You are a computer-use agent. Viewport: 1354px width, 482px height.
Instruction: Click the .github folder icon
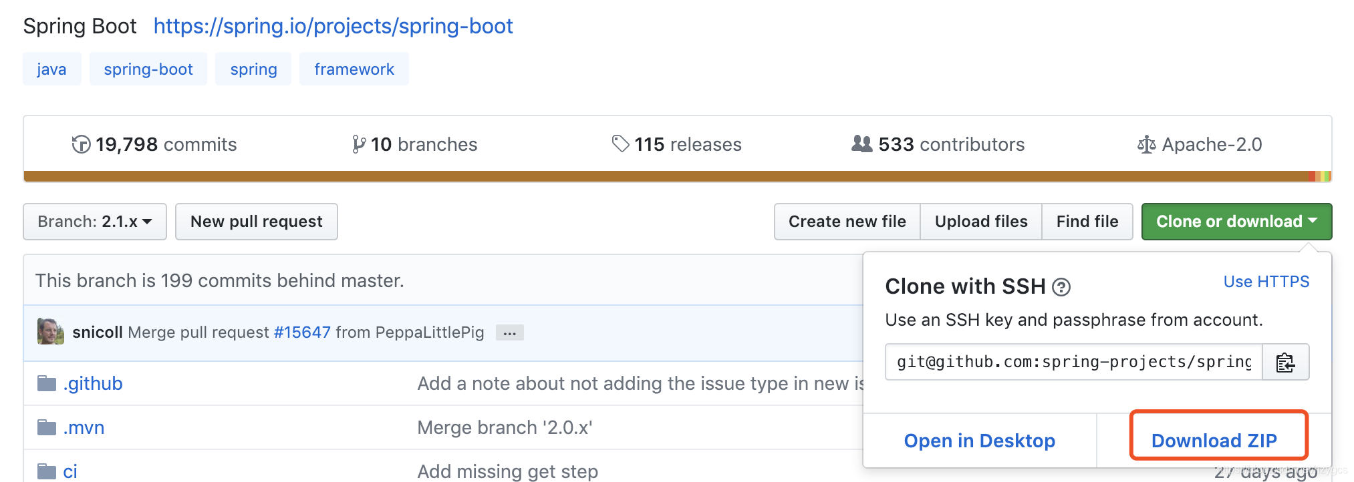[x=47, y=383]
